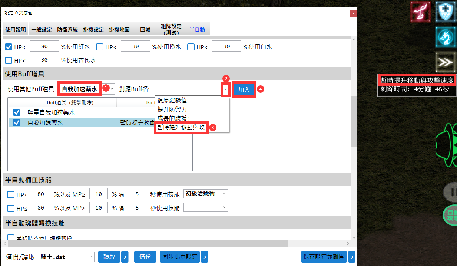Uncheck 輕量自我加速藥水 in buff list
The height and width of the screenshot is (266, 457).
tap(17, 112)
